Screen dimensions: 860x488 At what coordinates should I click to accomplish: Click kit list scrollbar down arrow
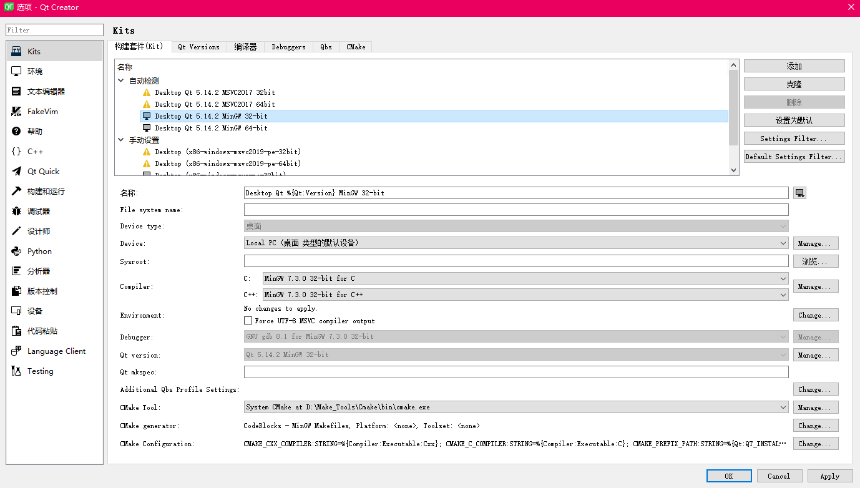pos(733,170)
